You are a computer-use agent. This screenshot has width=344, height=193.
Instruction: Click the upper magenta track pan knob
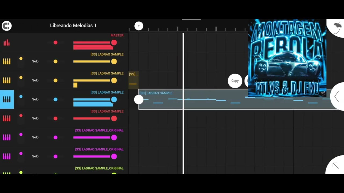click(x=55, y=138)
